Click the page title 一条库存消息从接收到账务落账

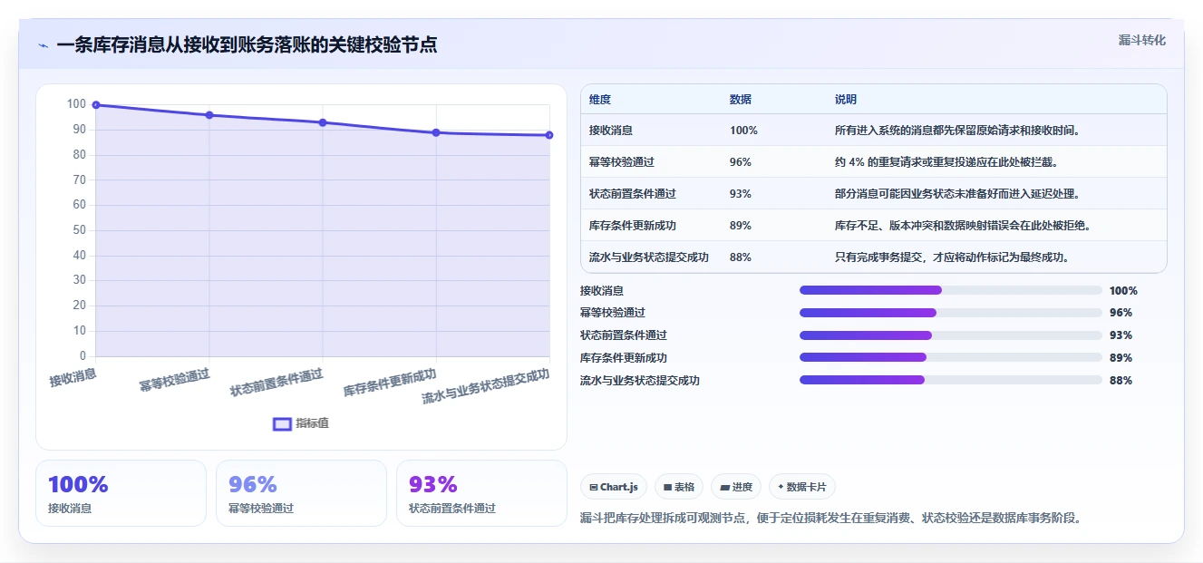coord(247,45)
